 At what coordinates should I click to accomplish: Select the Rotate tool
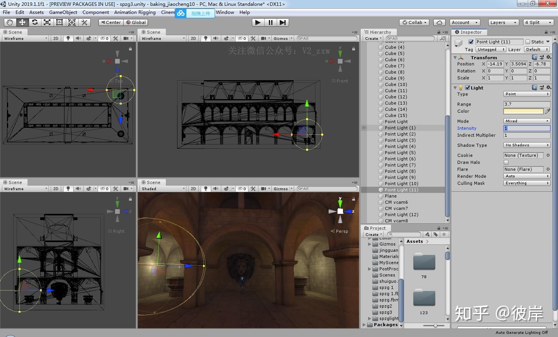tap(34, 22)
